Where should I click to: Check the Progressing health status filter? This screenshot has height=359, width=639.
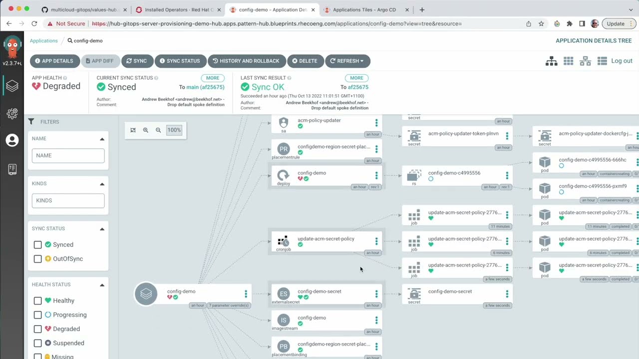(x=38, y=315)
